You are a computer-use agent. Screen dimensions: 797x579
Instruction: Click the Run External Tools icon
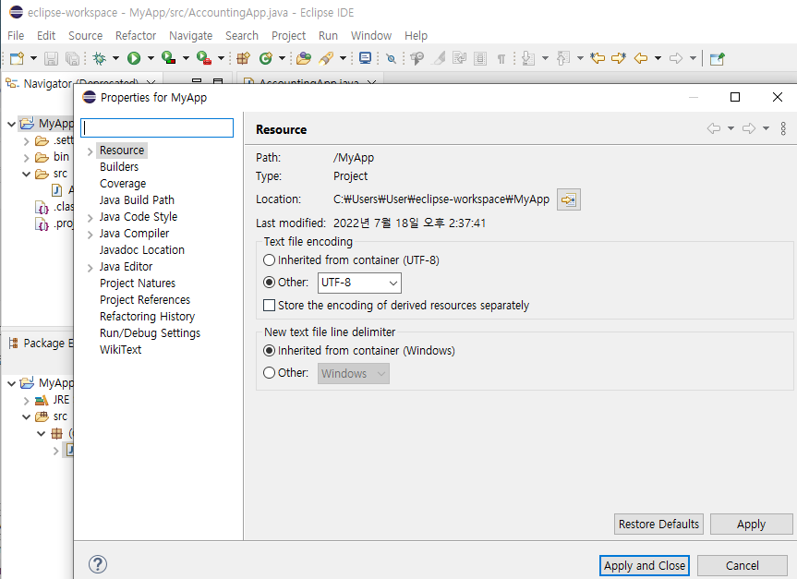[x=204, y=58]
